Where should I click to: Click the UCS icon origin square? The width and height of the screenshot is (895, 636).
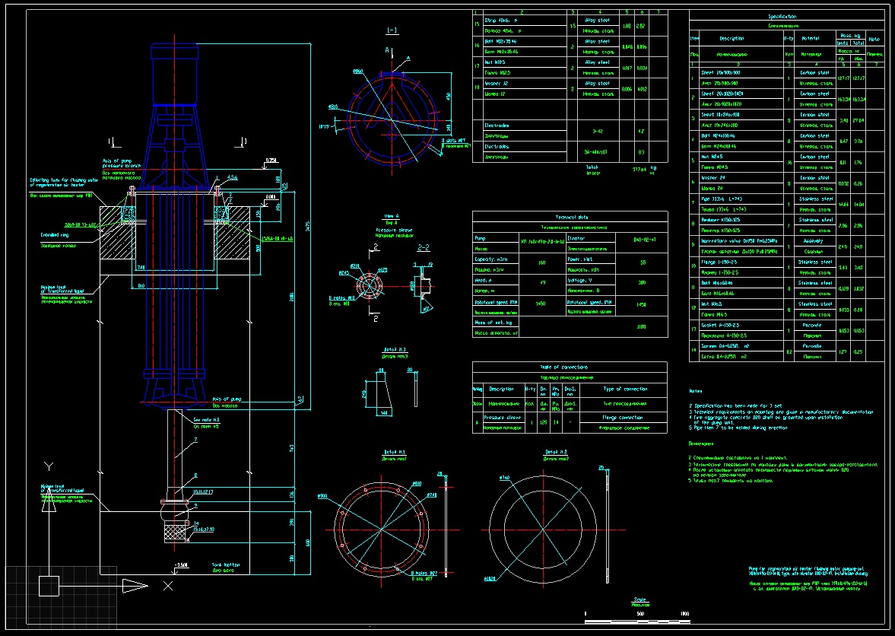click(x=49, y=586)
